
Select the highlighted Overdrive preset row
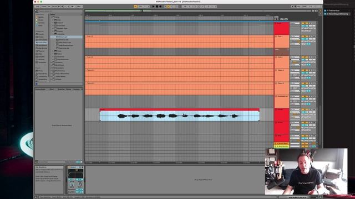67,37
